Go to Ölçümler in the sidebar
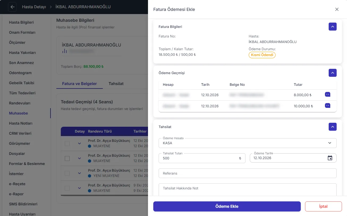Screen dimensions: 347x216 [x=17, y=43]
